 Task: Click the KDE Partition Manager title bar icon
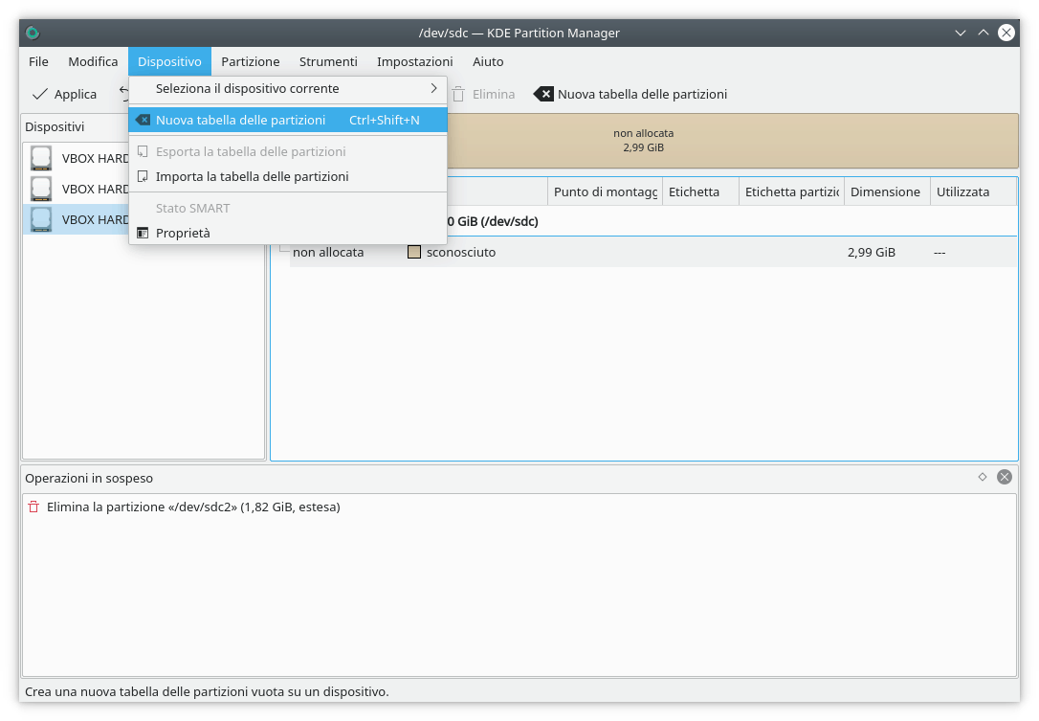[x=33, y=33]
